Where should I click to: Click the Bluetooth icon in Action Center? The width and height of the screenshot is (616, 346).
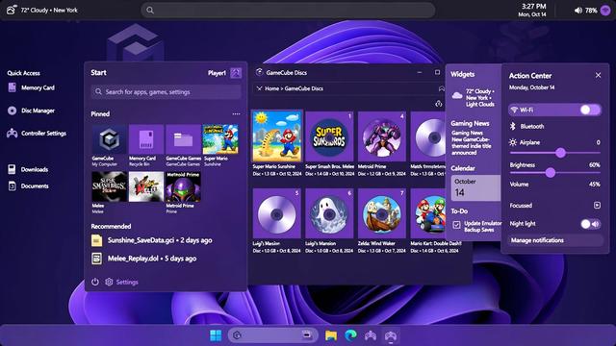click(x=513, y=126)
